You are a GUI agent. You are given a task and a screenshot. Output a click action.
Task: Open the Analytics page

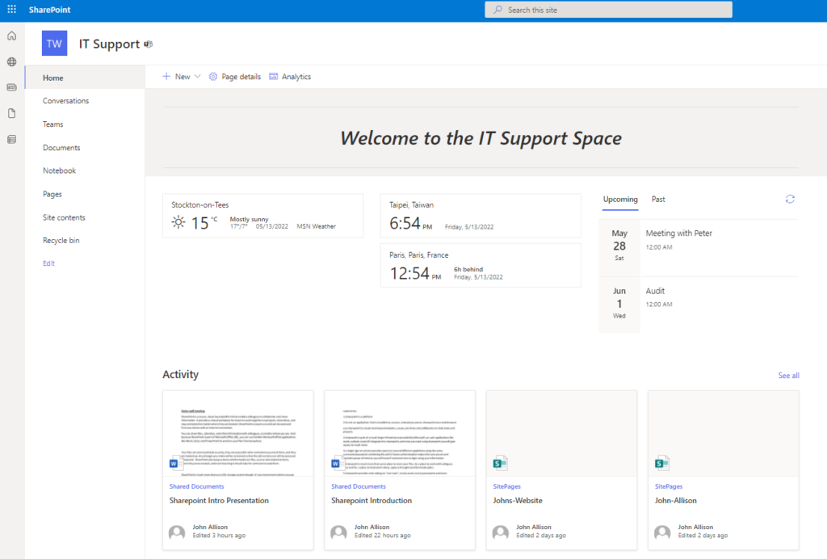290,77
